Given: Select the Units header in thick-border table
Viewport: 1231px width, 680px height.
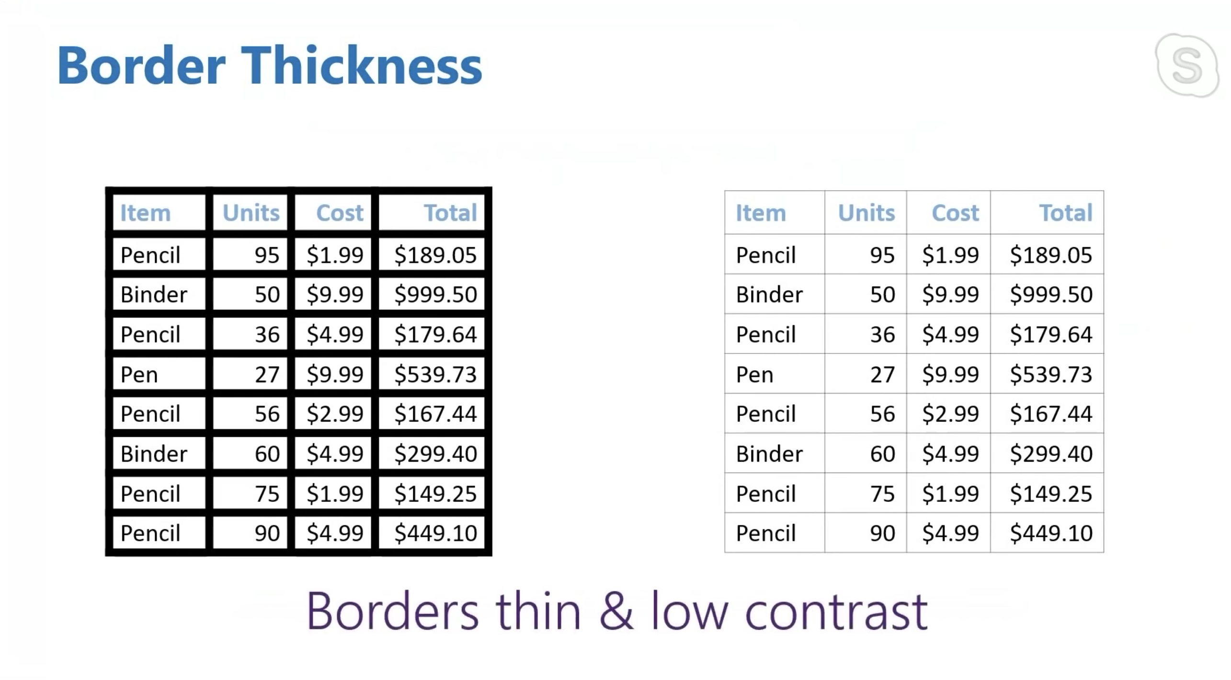Looking at the screenshot, I should coord(250,213).
